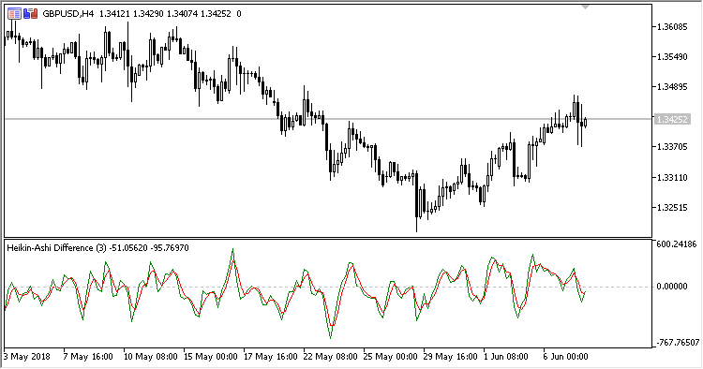Click the 3 May 2018 date label
Image resolution: width=703 pixels, height=369 pixels.
[x=27, y=357]
